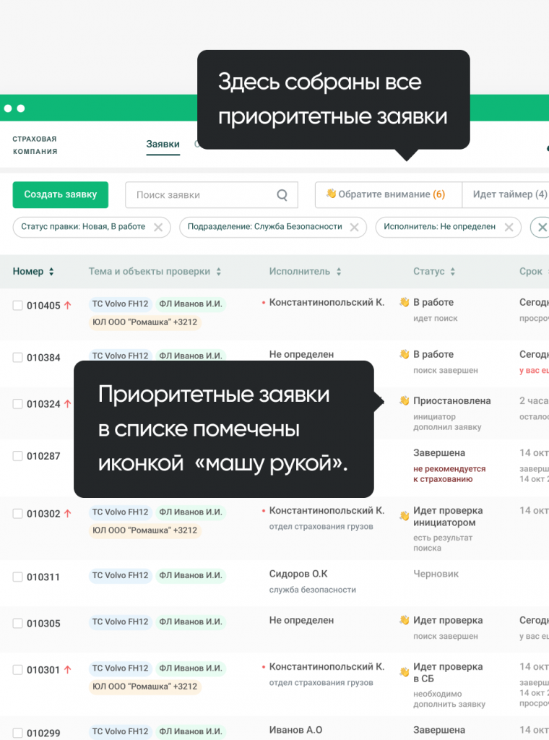
Task: Tick the checkbox for request 010301
Action: 18,670
